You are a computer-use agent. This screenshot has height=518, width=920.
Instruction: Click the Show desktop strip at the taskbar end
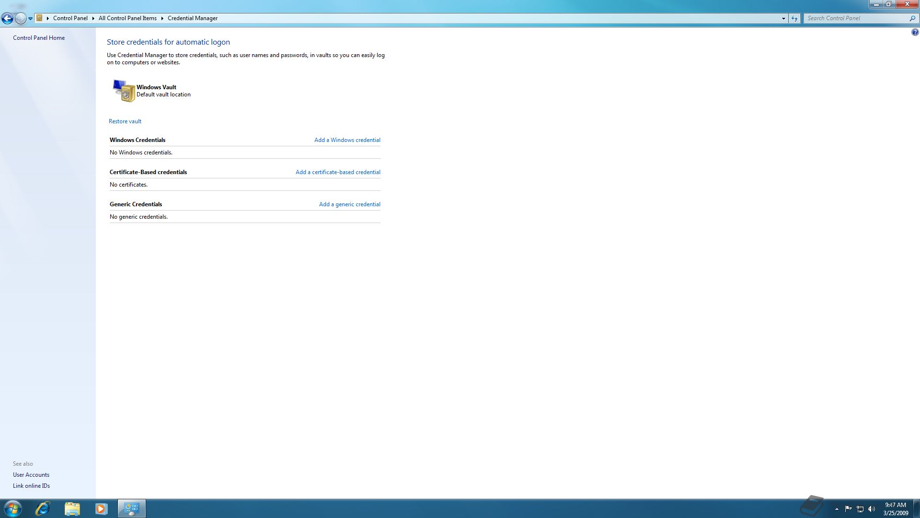pyautogui.click(x=916, y=508)
